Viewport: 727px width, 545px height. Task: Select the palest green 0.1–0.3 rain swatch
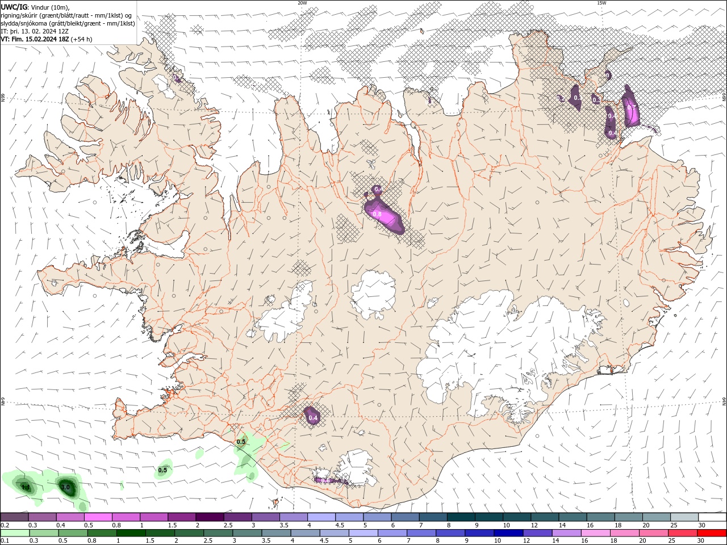15,533
